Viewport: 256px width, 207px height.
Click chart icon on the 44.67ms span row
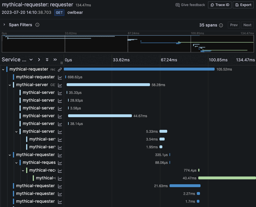[60, 116]
